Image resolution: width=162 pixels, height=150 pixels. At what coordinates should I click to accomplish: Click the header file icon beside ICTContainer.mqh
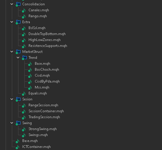tap(18, 147)
